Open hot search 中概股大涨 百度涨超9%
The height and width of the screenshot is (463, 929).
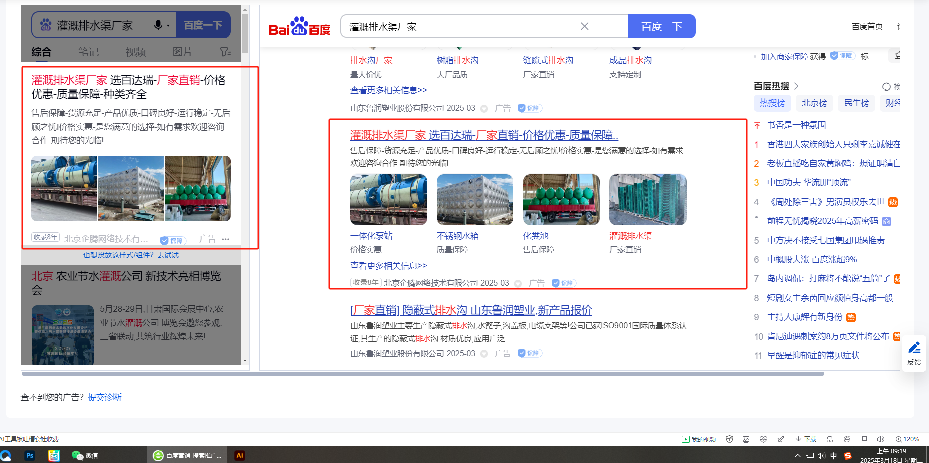coord(812,259)
